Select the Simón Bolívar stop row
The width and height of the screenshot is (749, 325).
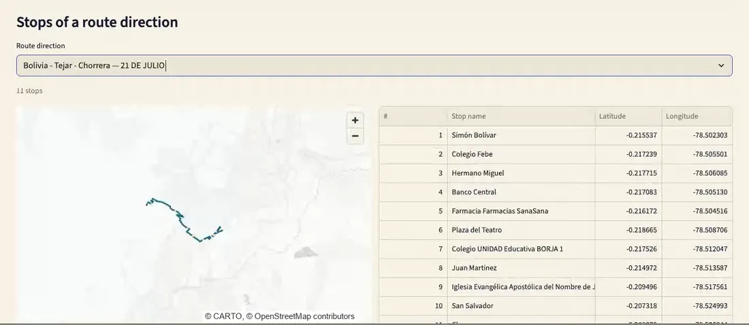[x=556, y=135]
